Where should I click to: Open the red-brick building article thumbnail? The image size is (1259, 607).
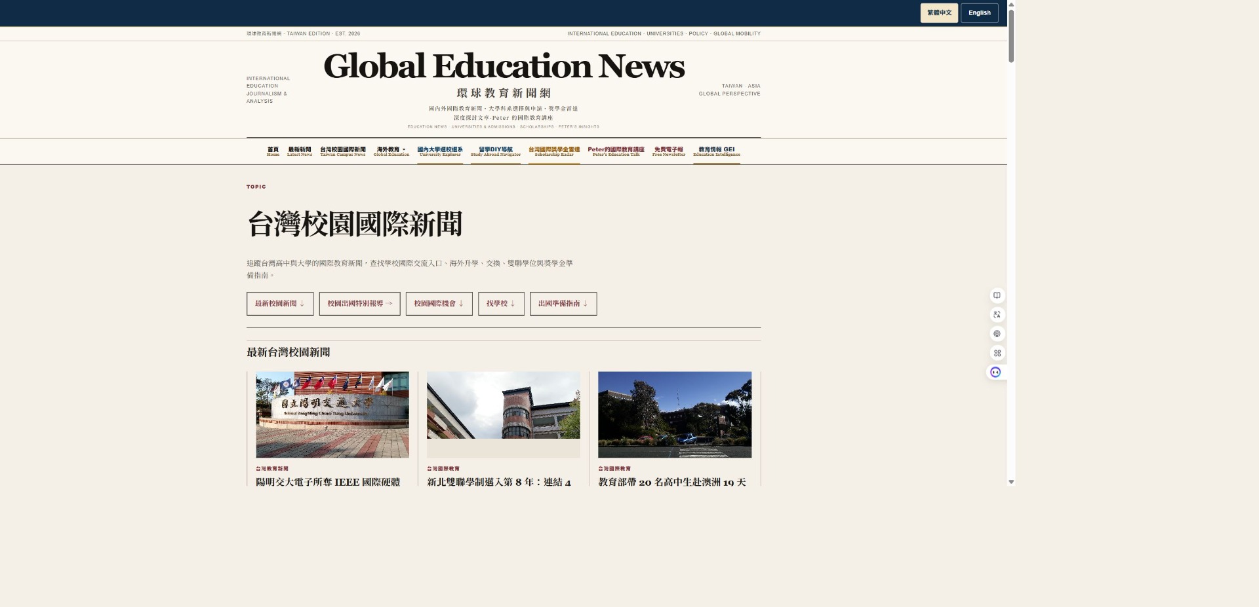click(504, 414)
